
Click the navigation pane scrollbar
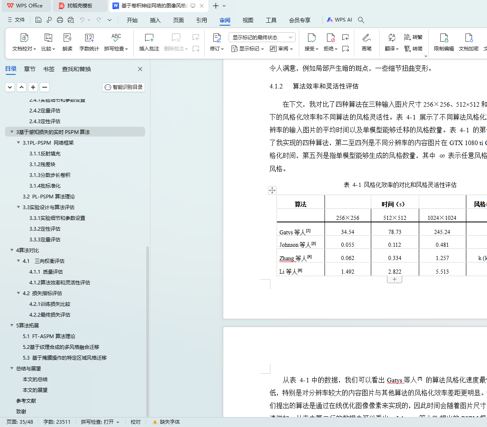[x=148, y=331]
